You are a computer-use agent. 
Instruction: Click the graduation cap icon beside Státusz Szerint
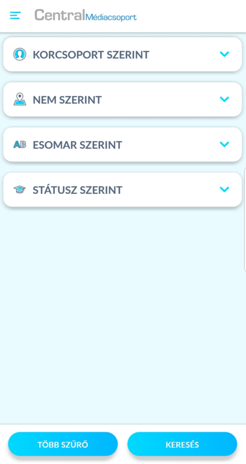tap(20, 189)
